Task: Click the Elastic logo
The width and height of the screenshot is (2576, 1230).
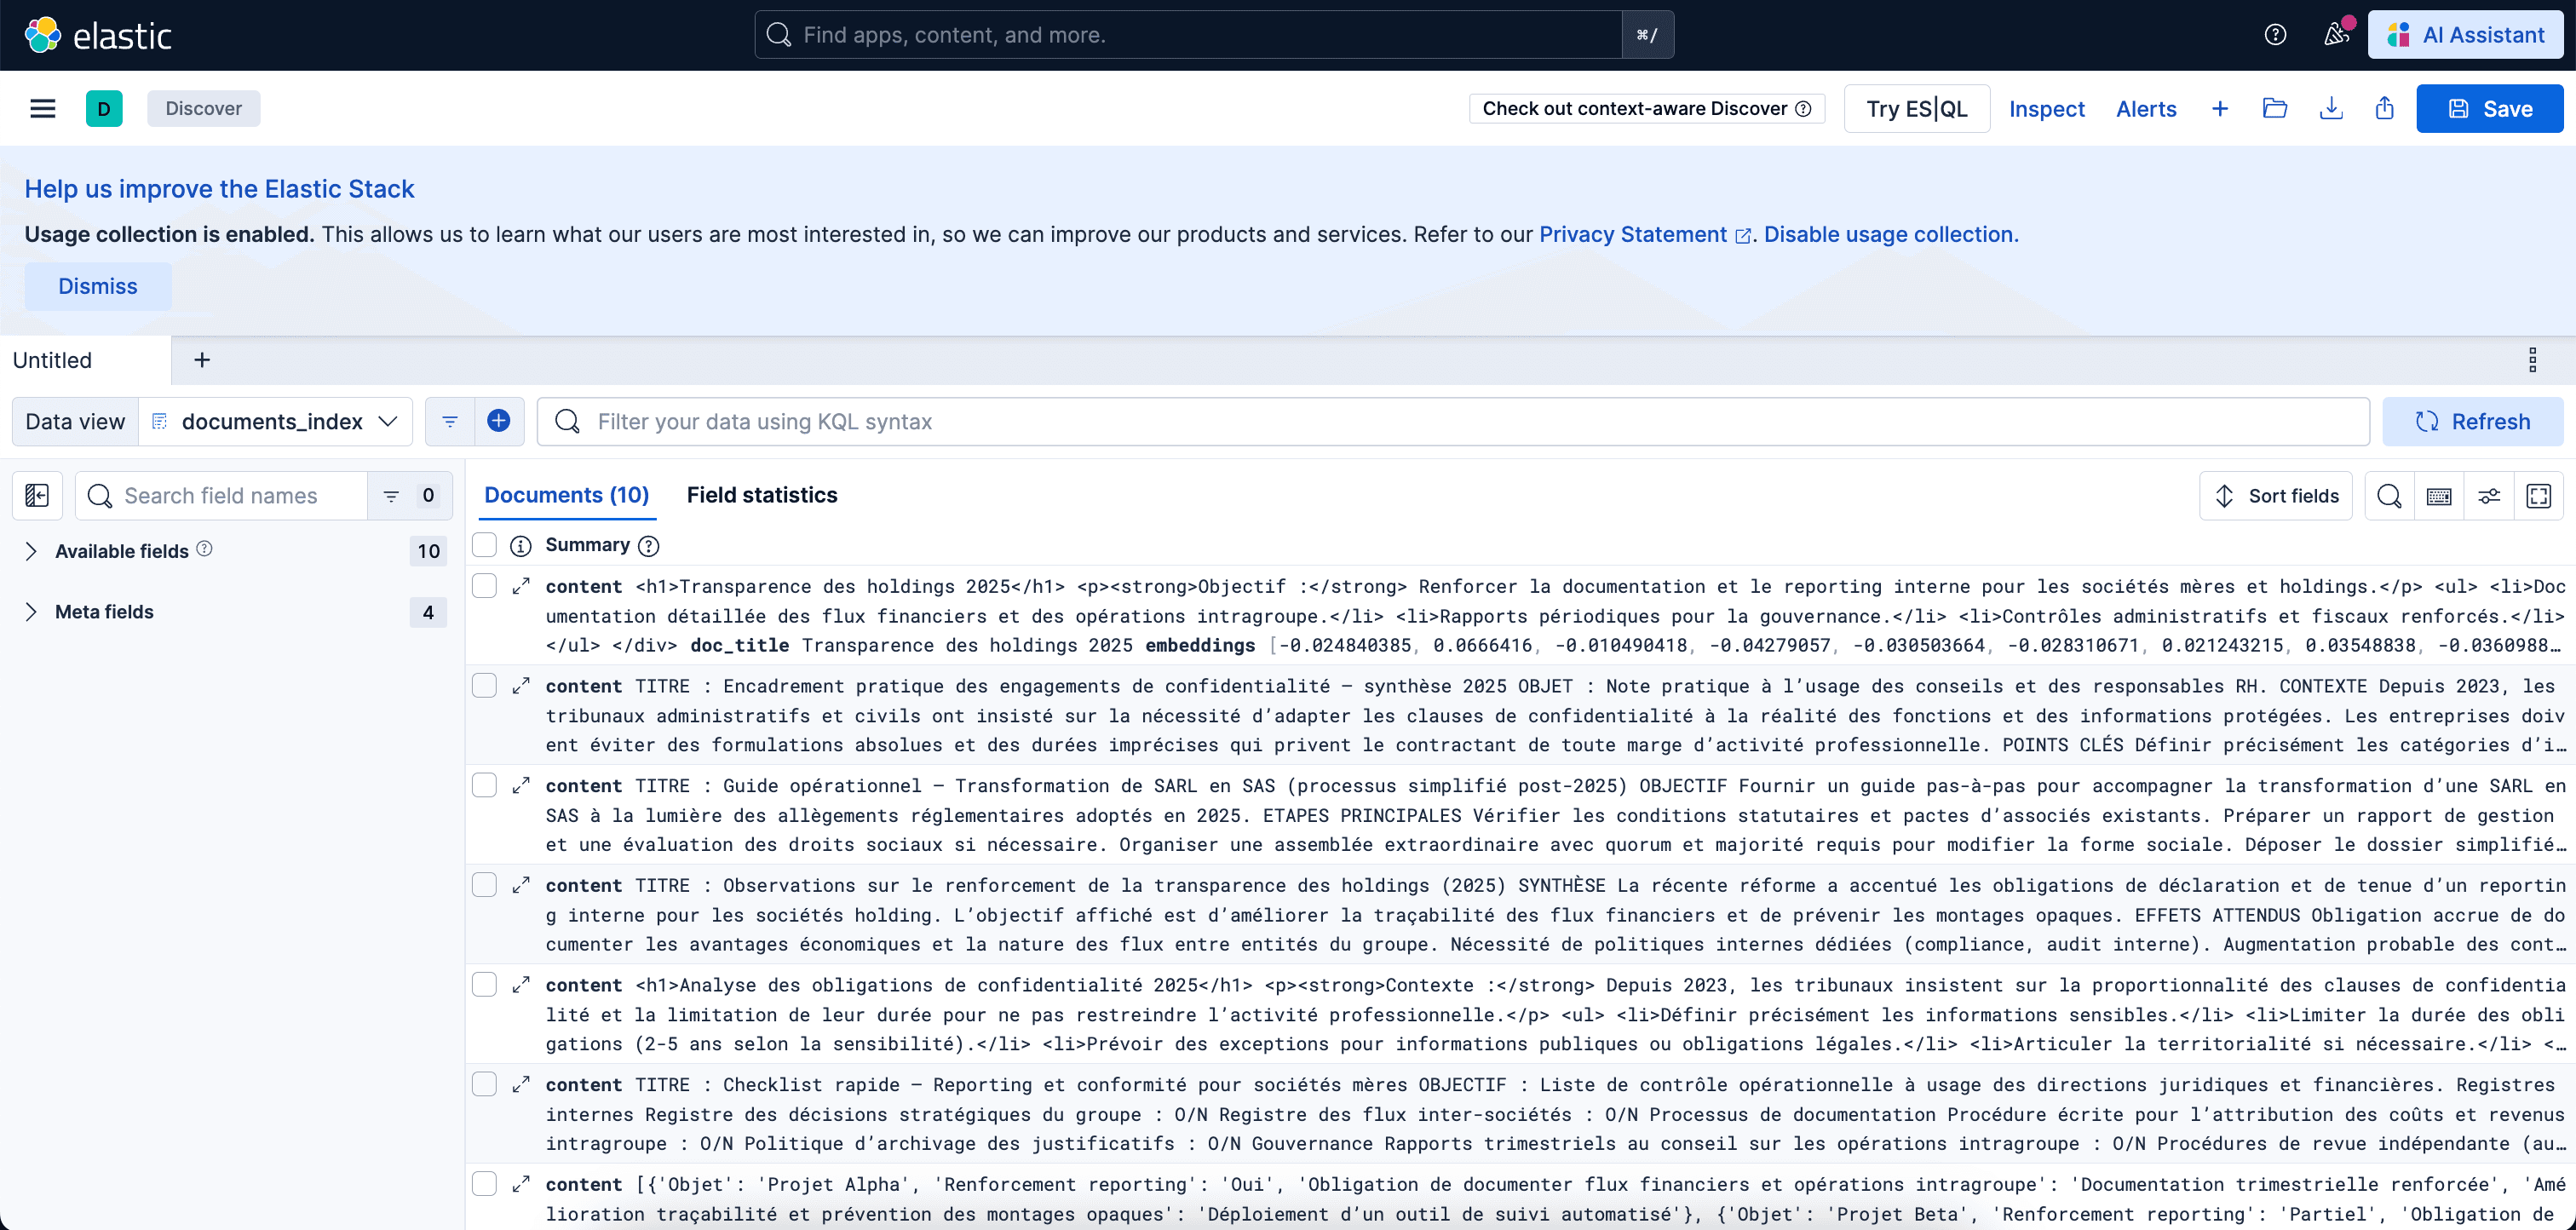Action: coord(98,35)
